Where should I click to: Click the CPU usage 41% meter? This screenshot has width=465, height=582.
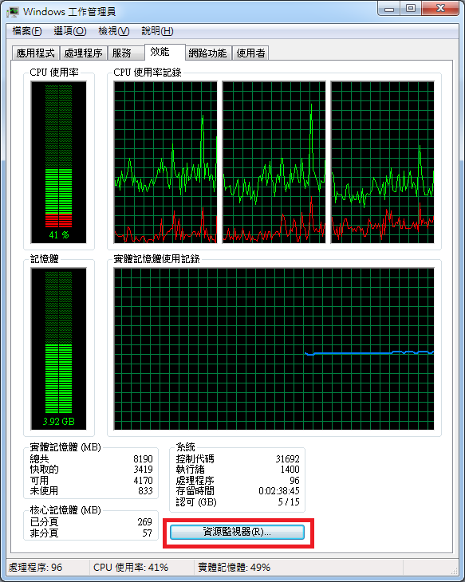(59, 162)
